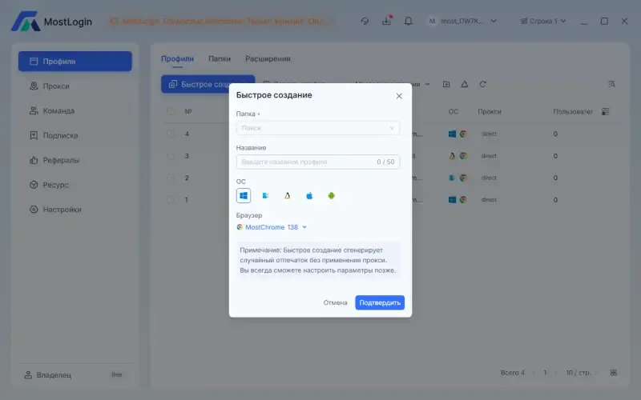The width and height of the screenshot is (641, 400).
Task: Expand the mass actions dropdown arrow
Action: (428, 84)
